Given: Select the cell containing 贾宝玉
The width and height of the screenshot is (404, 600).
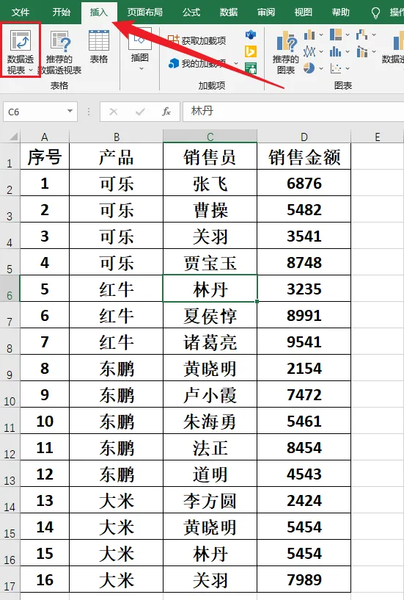Looking at the screenshot, I should point(210,262).
